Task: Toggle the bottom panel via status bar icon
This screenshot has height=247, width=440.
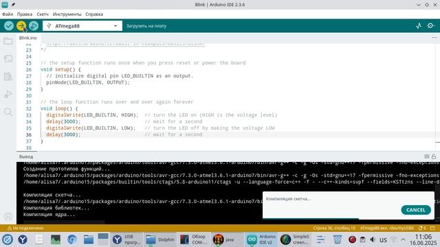Action: (432, 228)
